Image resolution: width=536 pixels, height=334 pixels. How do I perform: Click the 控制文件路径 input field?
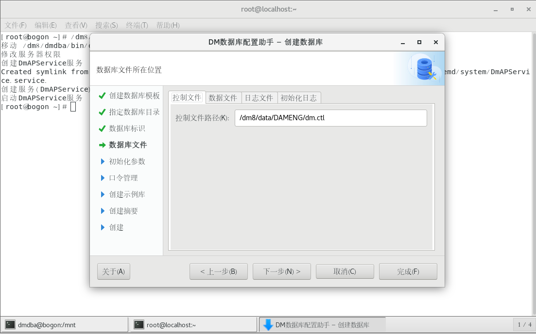330,118
